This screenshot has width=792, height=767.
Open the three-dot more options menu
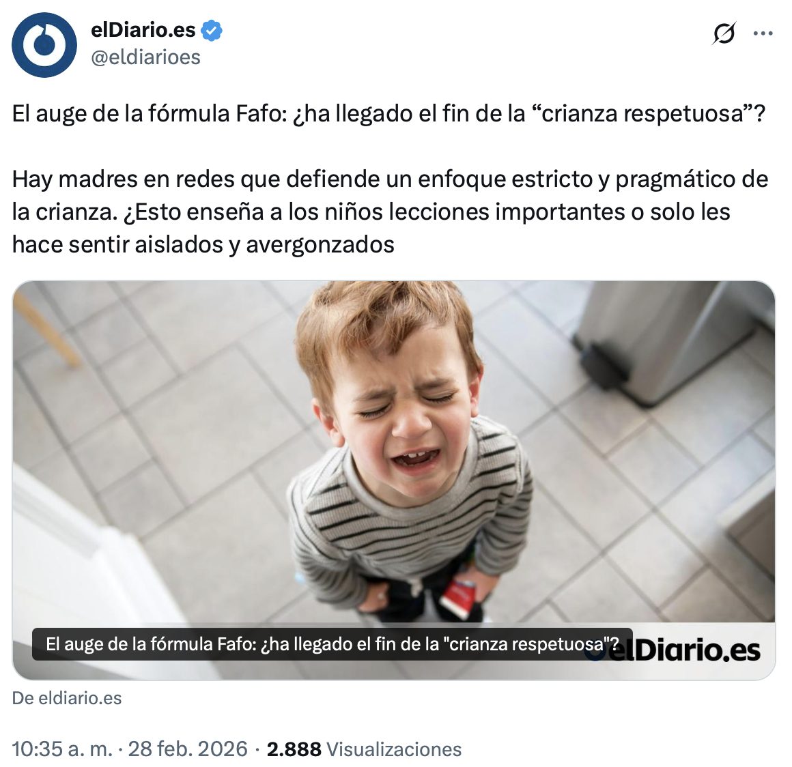click(763, 33)
